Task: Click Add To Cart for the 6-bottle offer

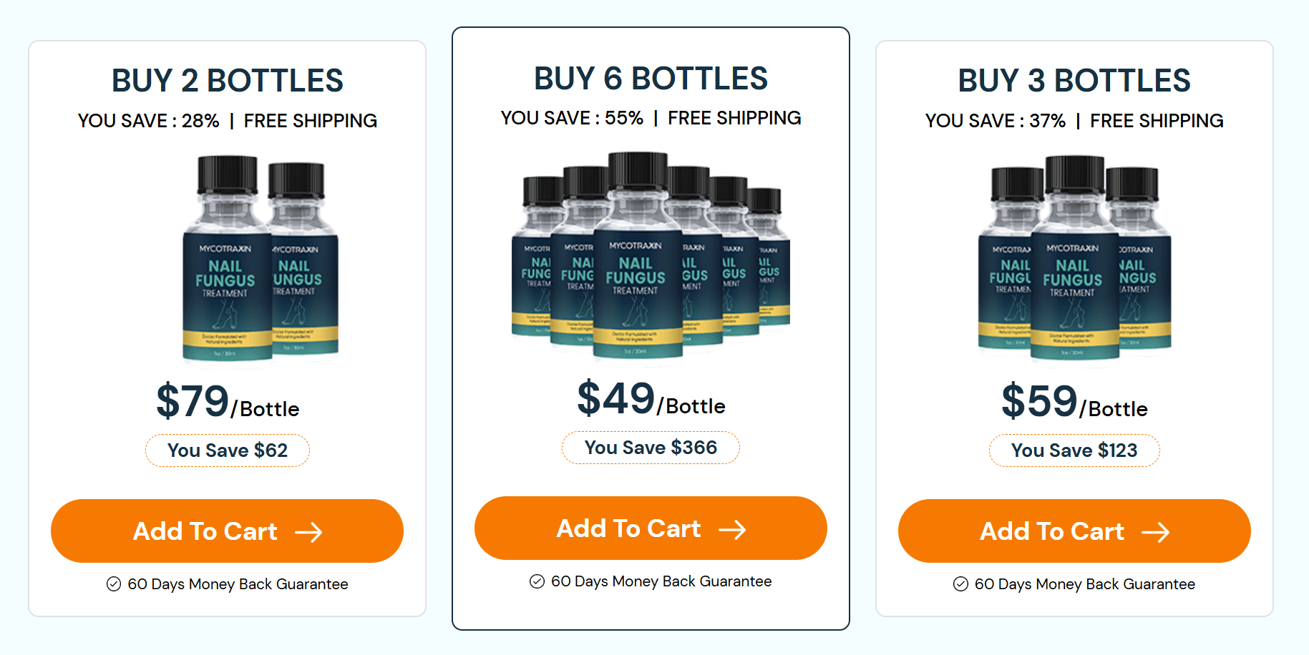Action: (x=650, y=528)
